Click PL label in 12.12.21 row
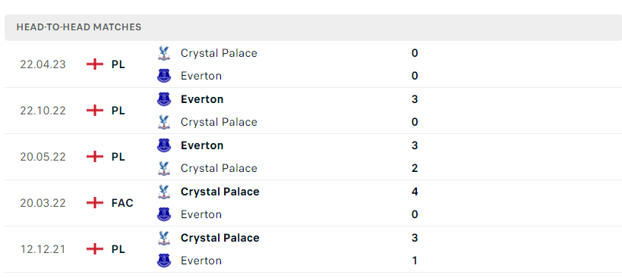 (118, 249)
